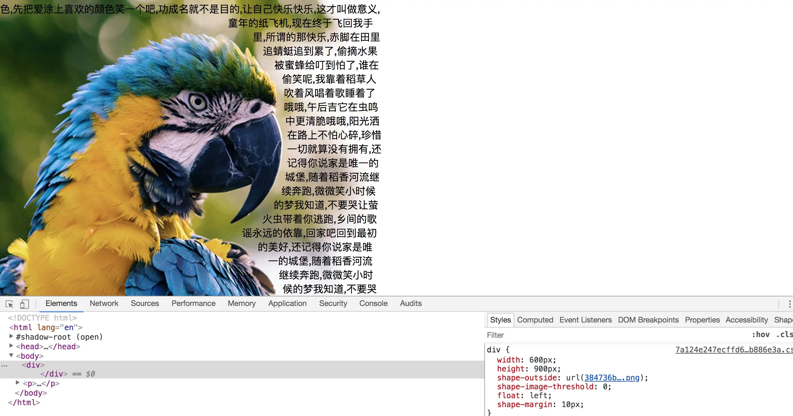
Task: Open the css source file link
Action: click(x=733, y=350)
